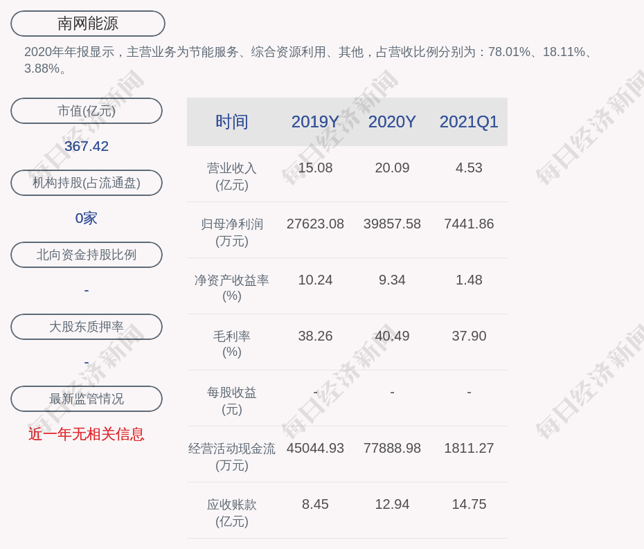Select gross margin value 40.49
Image resolution: width=644 pixels, height=549 pixels.
392,336
